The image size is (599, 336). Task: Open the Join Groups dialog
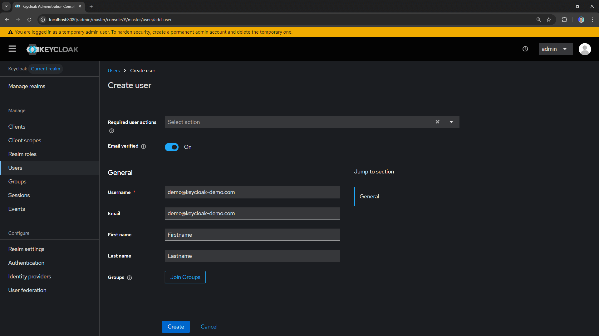click(x=185, y=277)
